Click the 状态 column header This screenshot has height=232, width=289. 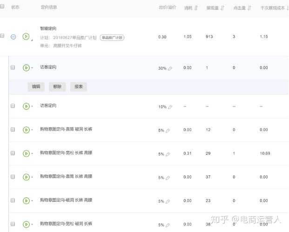point(15,7)
